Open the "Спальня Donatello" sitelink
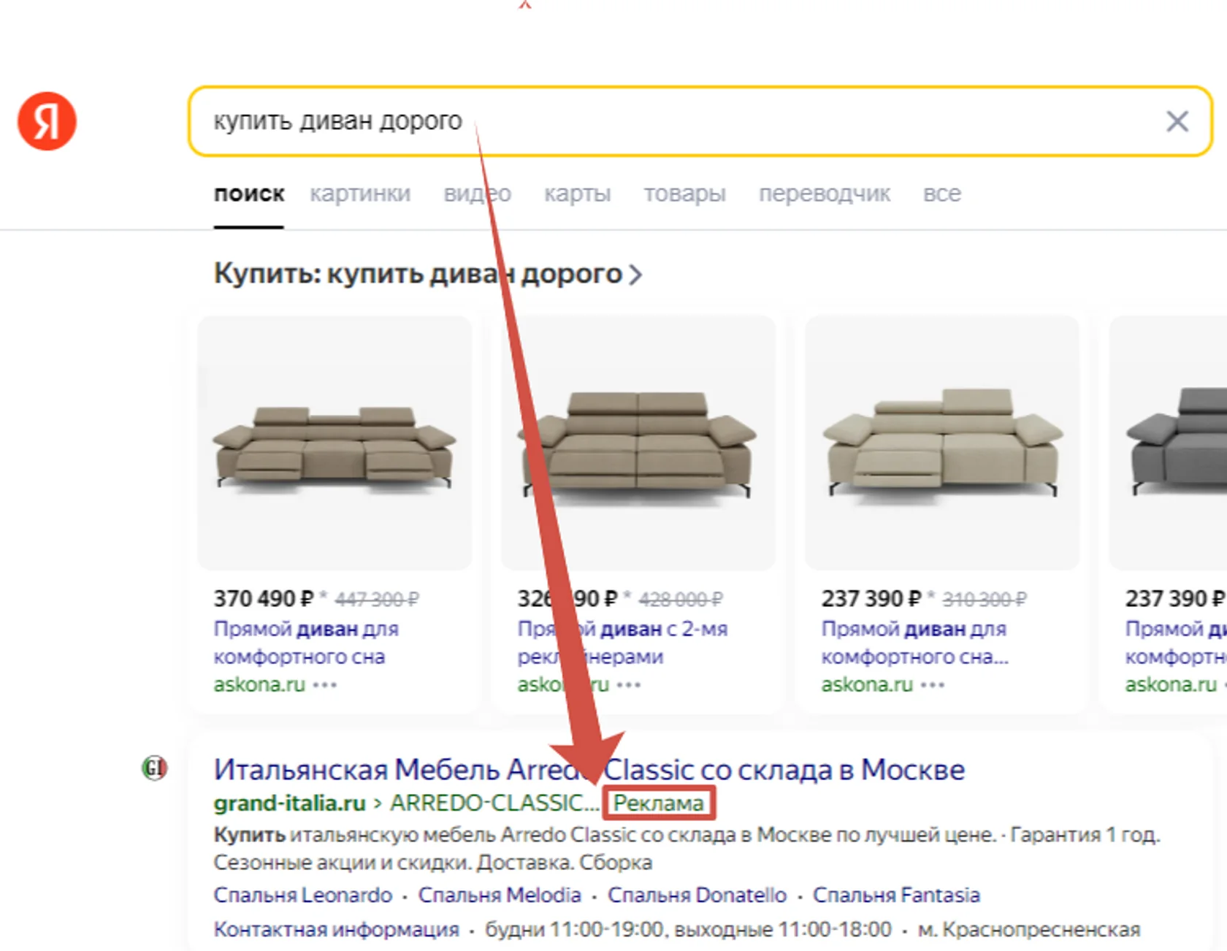1227x951 pixels. (x=697, y=895)
